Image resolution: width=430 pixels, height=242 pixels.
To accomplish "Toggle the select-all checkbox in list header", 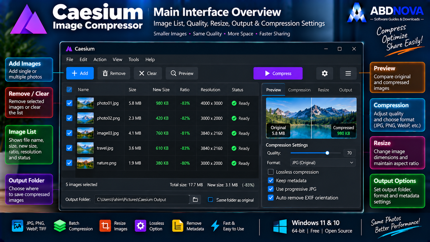I will click(x=69, y=90).
